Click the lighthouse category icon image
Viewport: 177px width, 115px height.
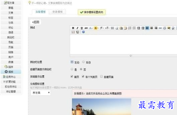click(102, 107)
